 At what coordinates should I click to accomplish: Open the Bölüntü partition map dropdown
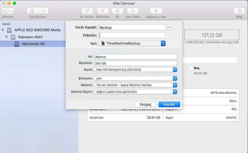(x=136, y=85)
